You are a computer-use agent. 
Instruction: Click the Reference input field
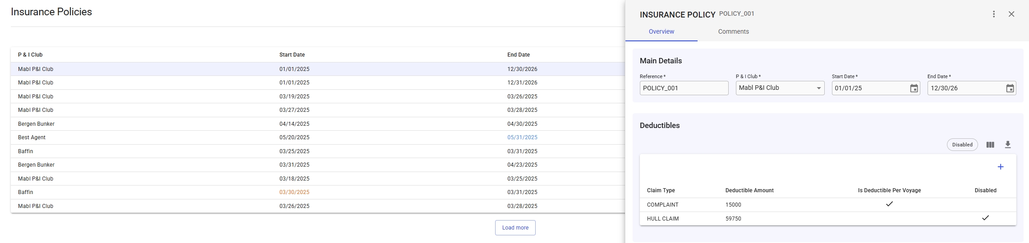pos(683,88)
